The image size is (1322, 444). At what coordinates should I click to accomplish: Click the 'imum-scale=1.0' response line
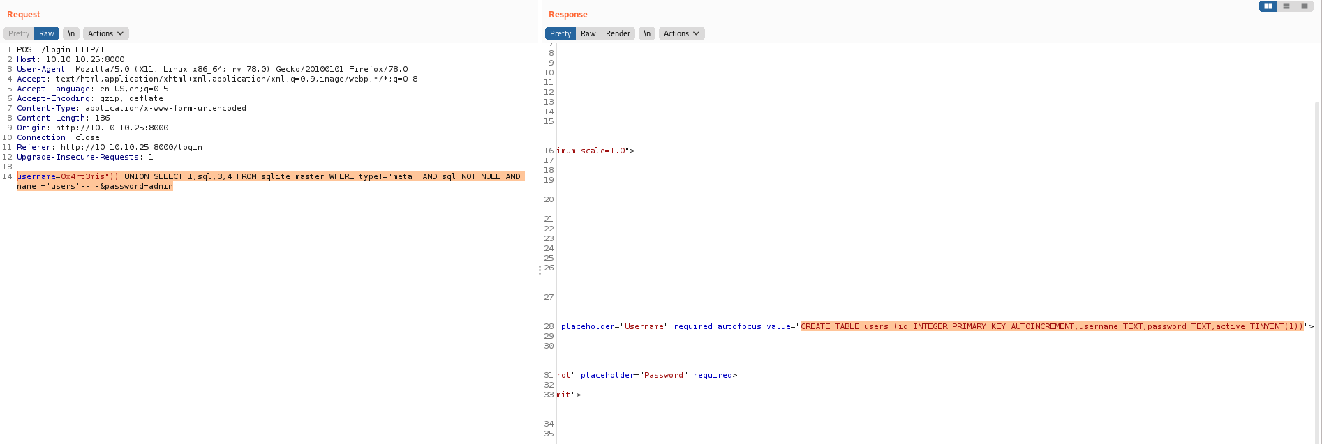[x=595, y=151]
